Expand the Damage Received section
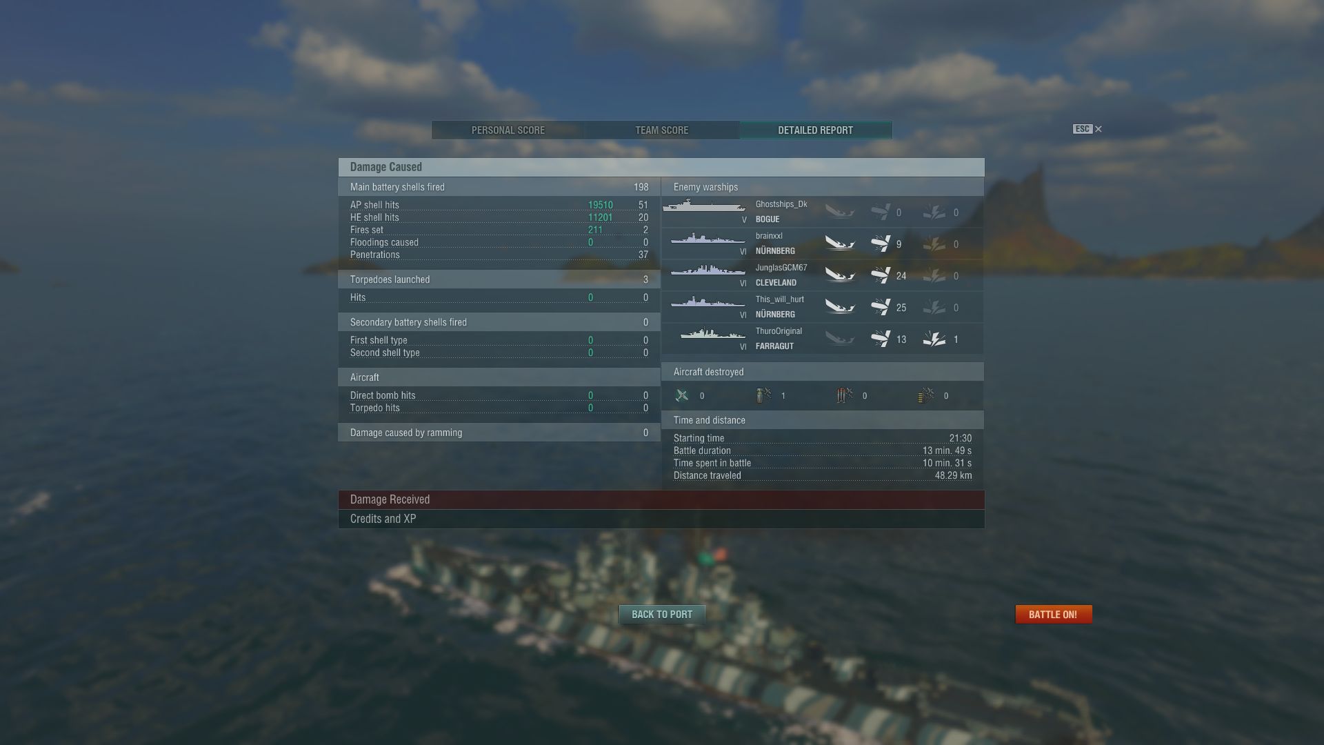Viewport: 1324px width, 745px height. click(x=661, y=499)
